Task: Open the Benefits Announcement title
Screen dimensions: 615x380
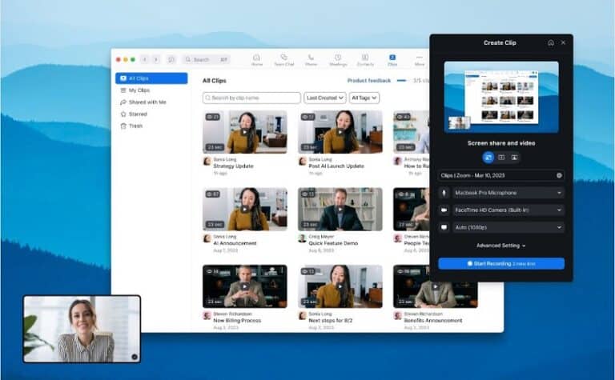Action: point(433,321)
